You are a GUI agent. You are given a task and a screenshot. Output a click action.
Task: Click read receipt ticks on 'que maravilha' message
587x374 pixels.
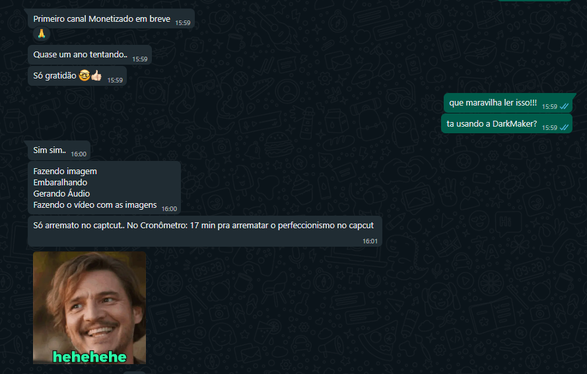tap(564, 107)
